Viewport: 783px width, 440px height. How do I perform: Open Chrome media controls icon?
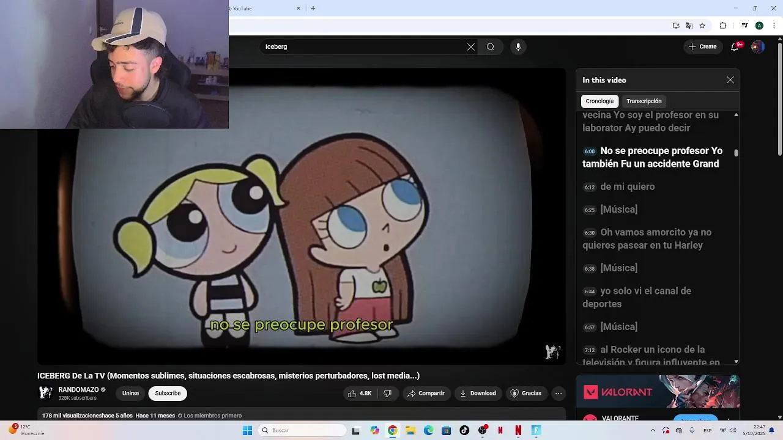click(x=744, y=26)
